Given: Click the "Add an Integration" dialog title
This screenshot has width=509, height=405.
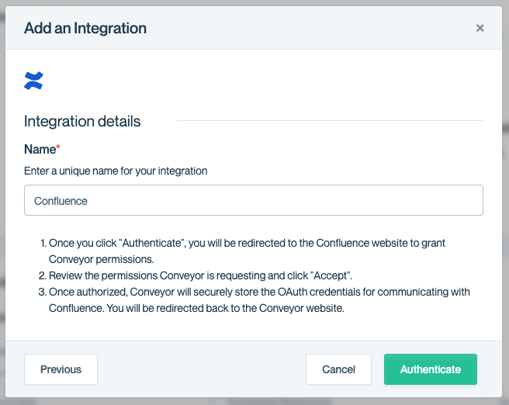Looking at the screenshot, I should tap(85, 28).
